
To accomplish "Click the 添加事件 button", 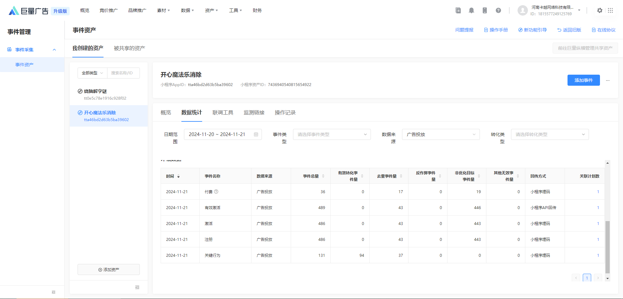I will (584, 80).
